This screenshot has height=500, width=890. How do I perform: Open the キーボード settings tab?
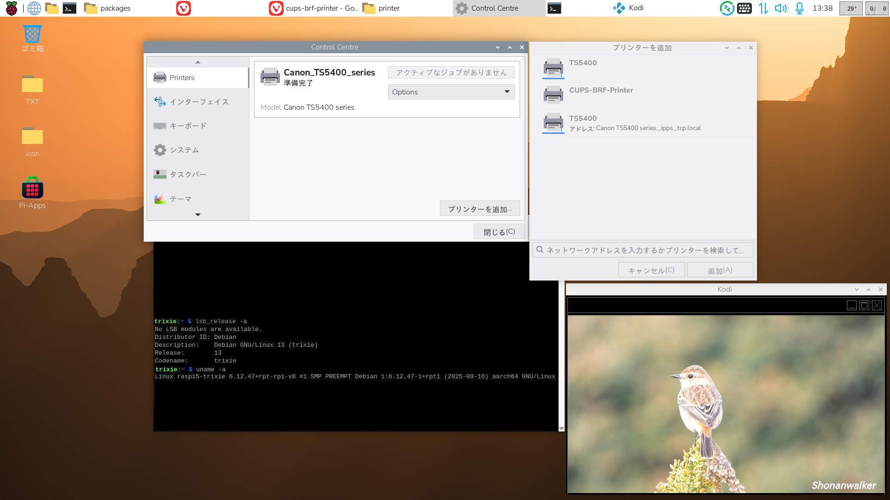[188, 126]
